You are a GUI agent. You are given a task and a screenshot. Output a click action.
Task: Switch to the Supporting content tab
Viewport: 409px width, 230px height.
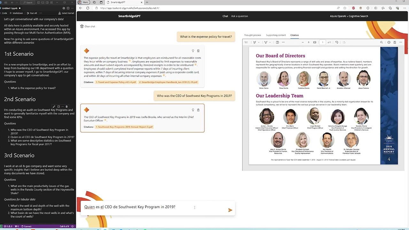[276, 35]
